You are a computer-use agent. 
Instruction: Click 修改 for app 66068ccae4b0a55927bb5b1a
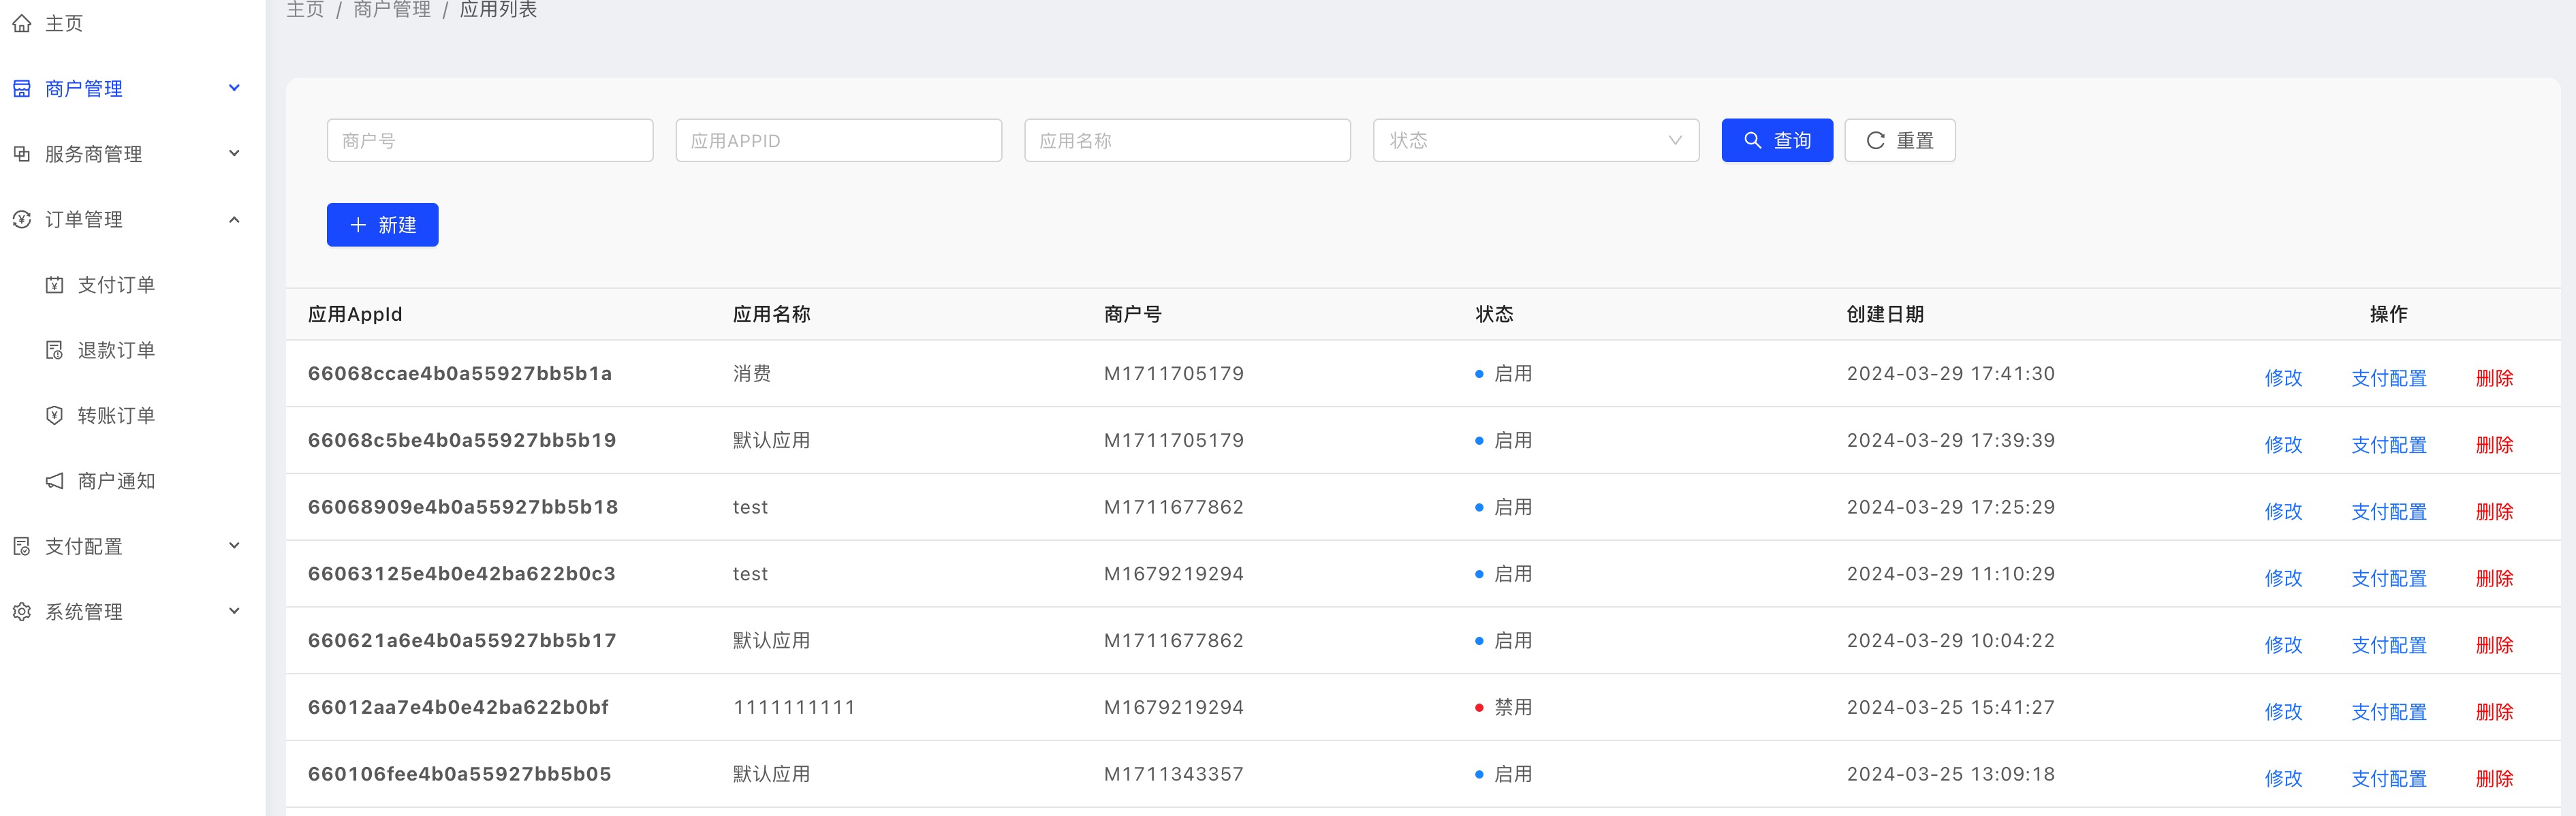point(2283,378)
